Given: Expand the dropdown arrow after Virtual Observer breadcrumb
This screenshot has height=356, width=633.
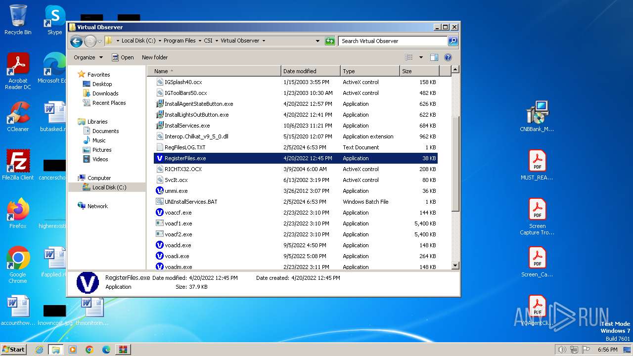Looking at the screenshot, I should (x=264, y=41).
